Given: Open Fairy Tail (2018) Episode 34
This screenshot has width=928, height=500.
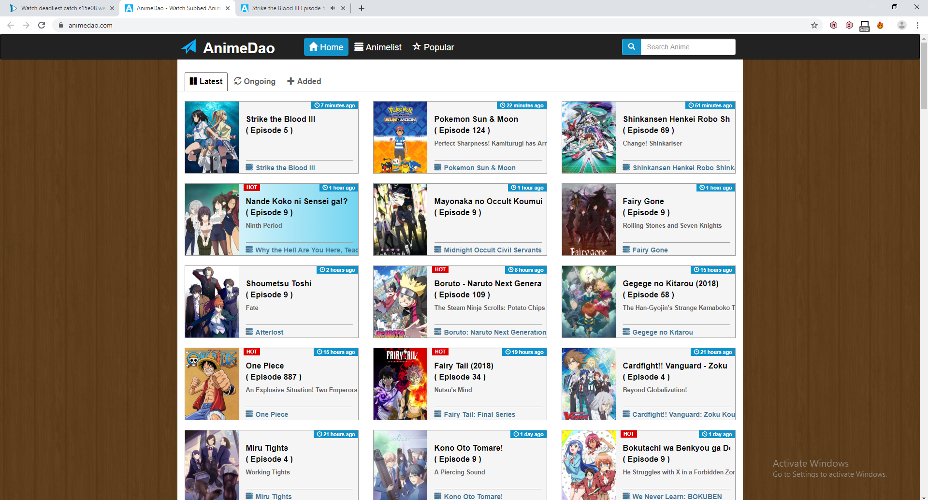Looking at the screenshot, I should 464,371.
